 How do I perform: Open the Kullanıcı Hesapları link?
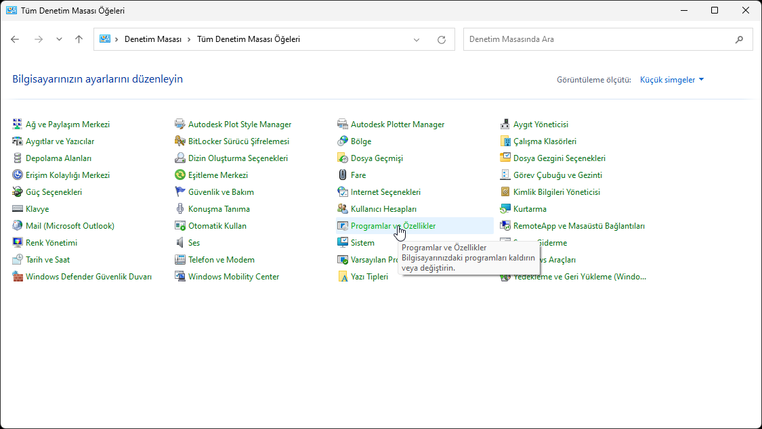click(x=383, y=209)
